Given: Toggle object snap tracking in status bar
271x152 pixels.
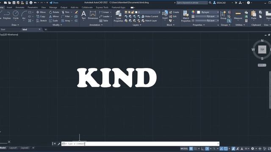Looking at the screenshot, I should 221,149.
